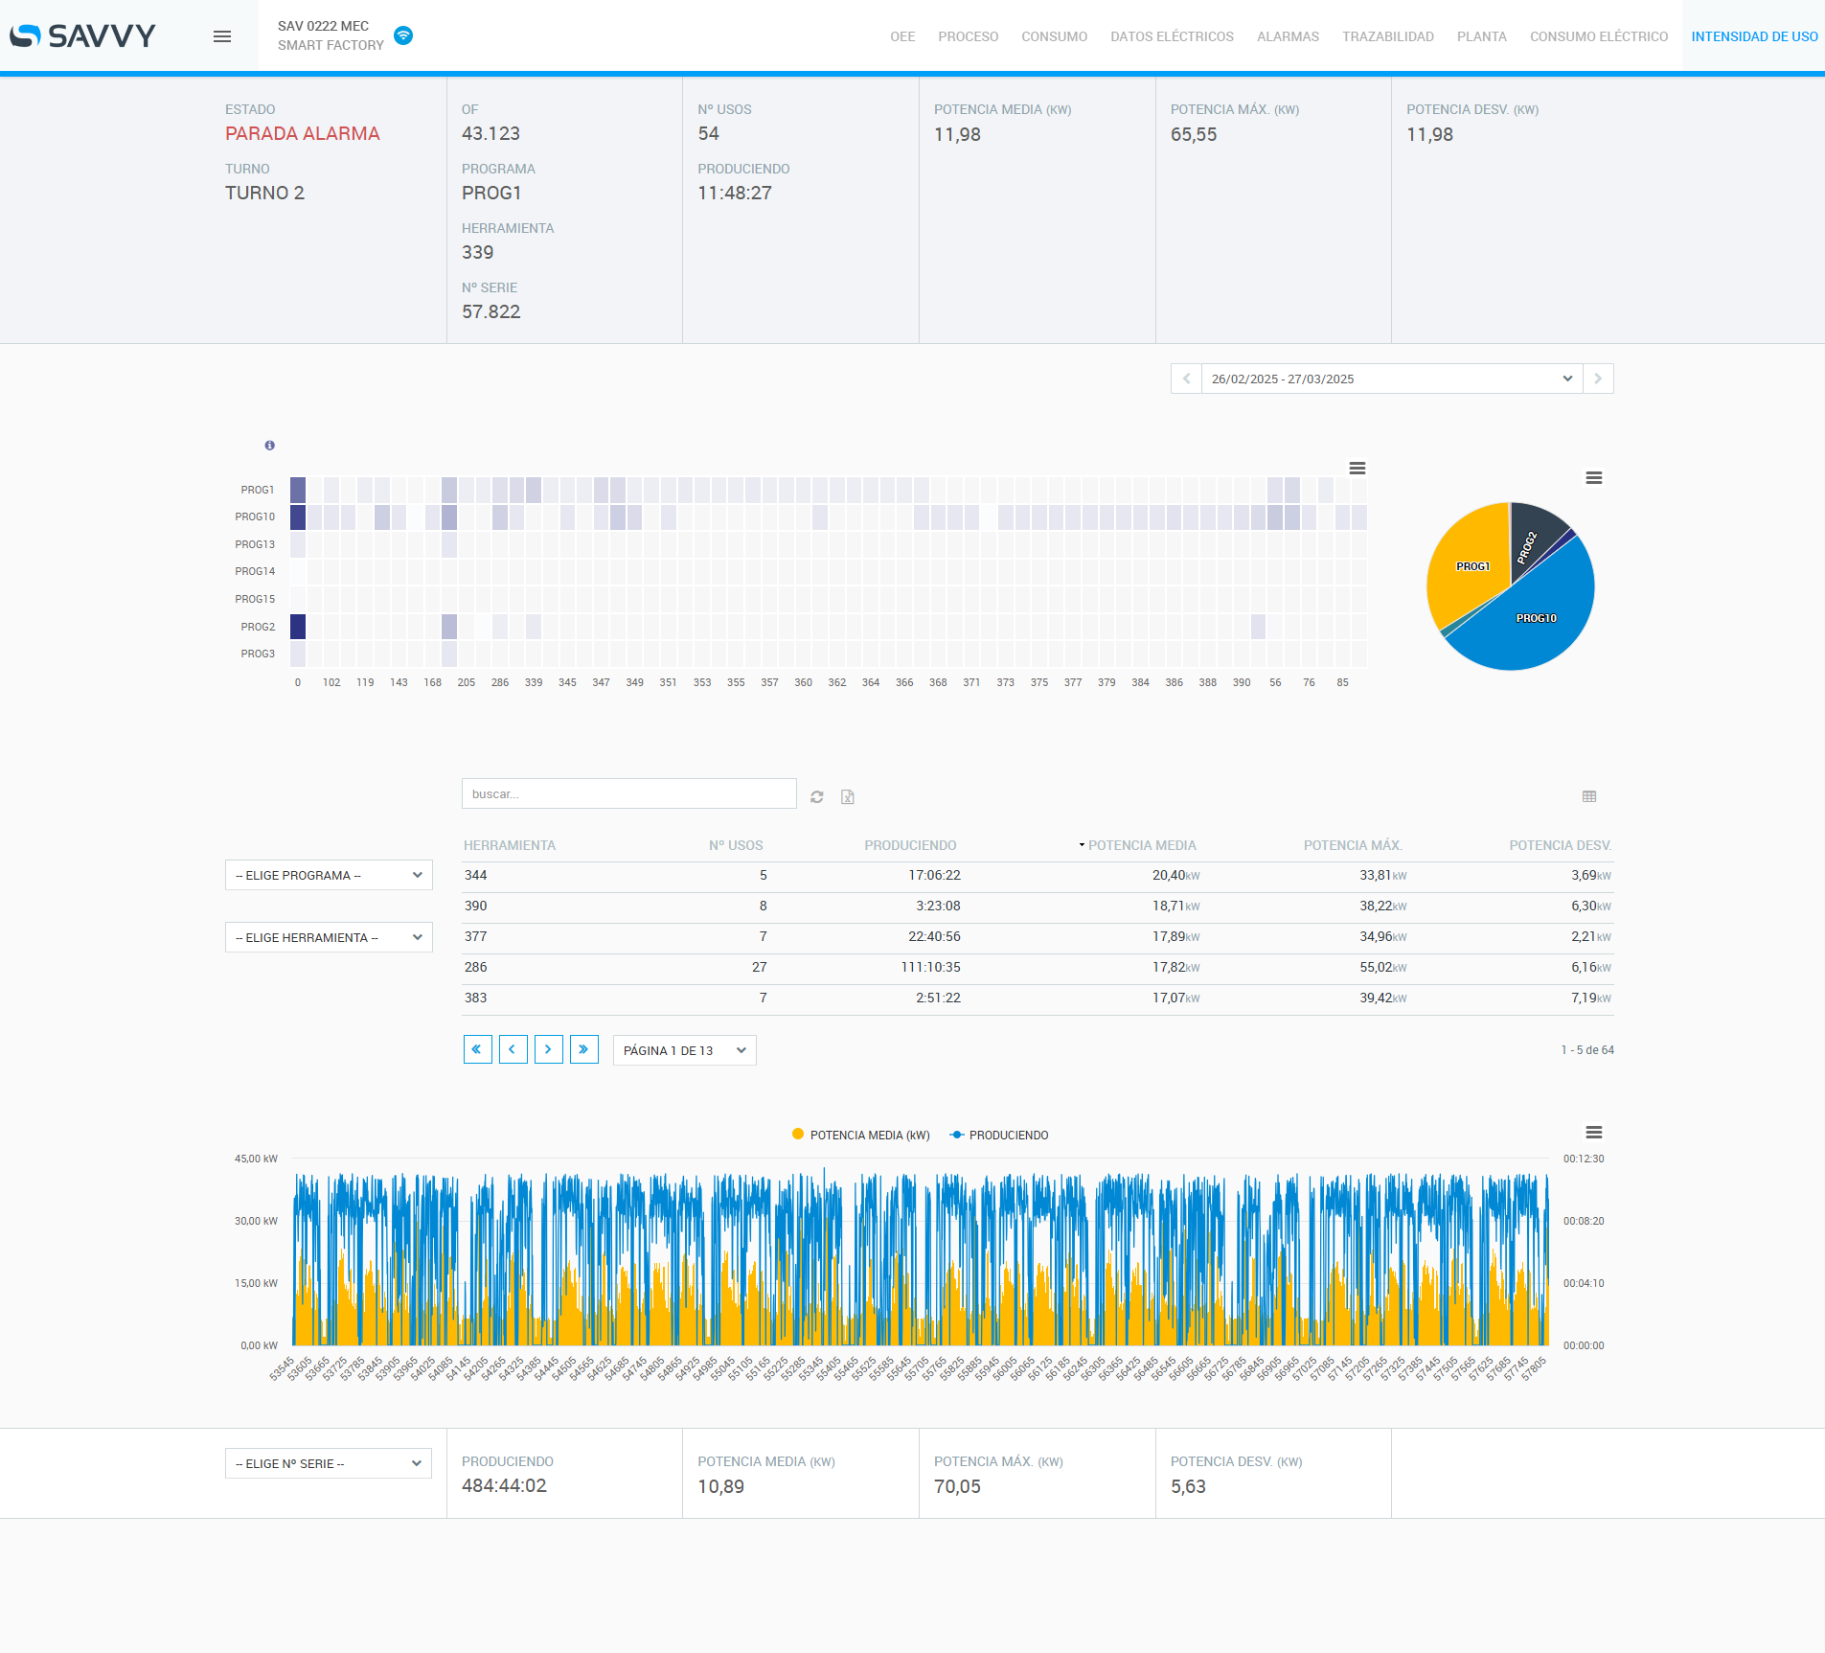Open the date range selector
This screenshot has width=1825, height=1653.
[x=1391, y=379]
